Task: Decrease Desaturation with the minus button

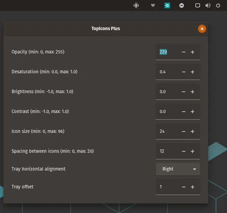Action: [x=184, y=72]
